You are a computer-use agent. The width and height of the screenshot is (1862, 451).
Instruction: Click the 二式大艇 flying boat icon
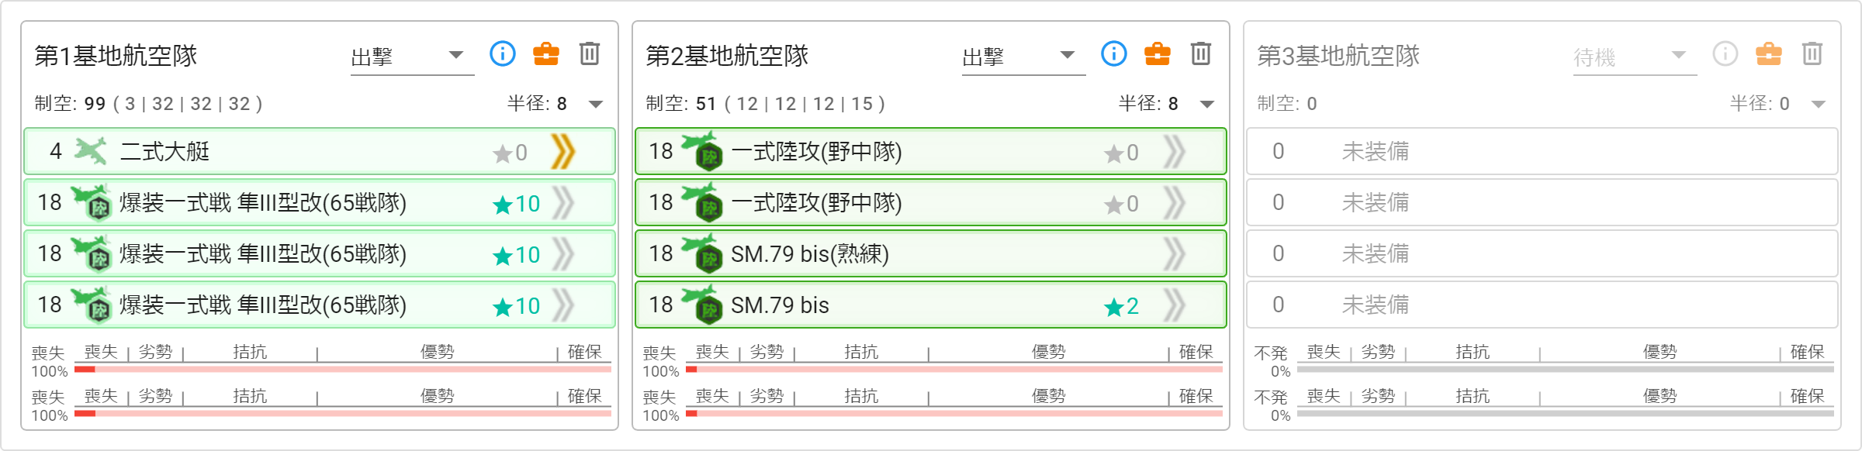click(x=91, y=151)
